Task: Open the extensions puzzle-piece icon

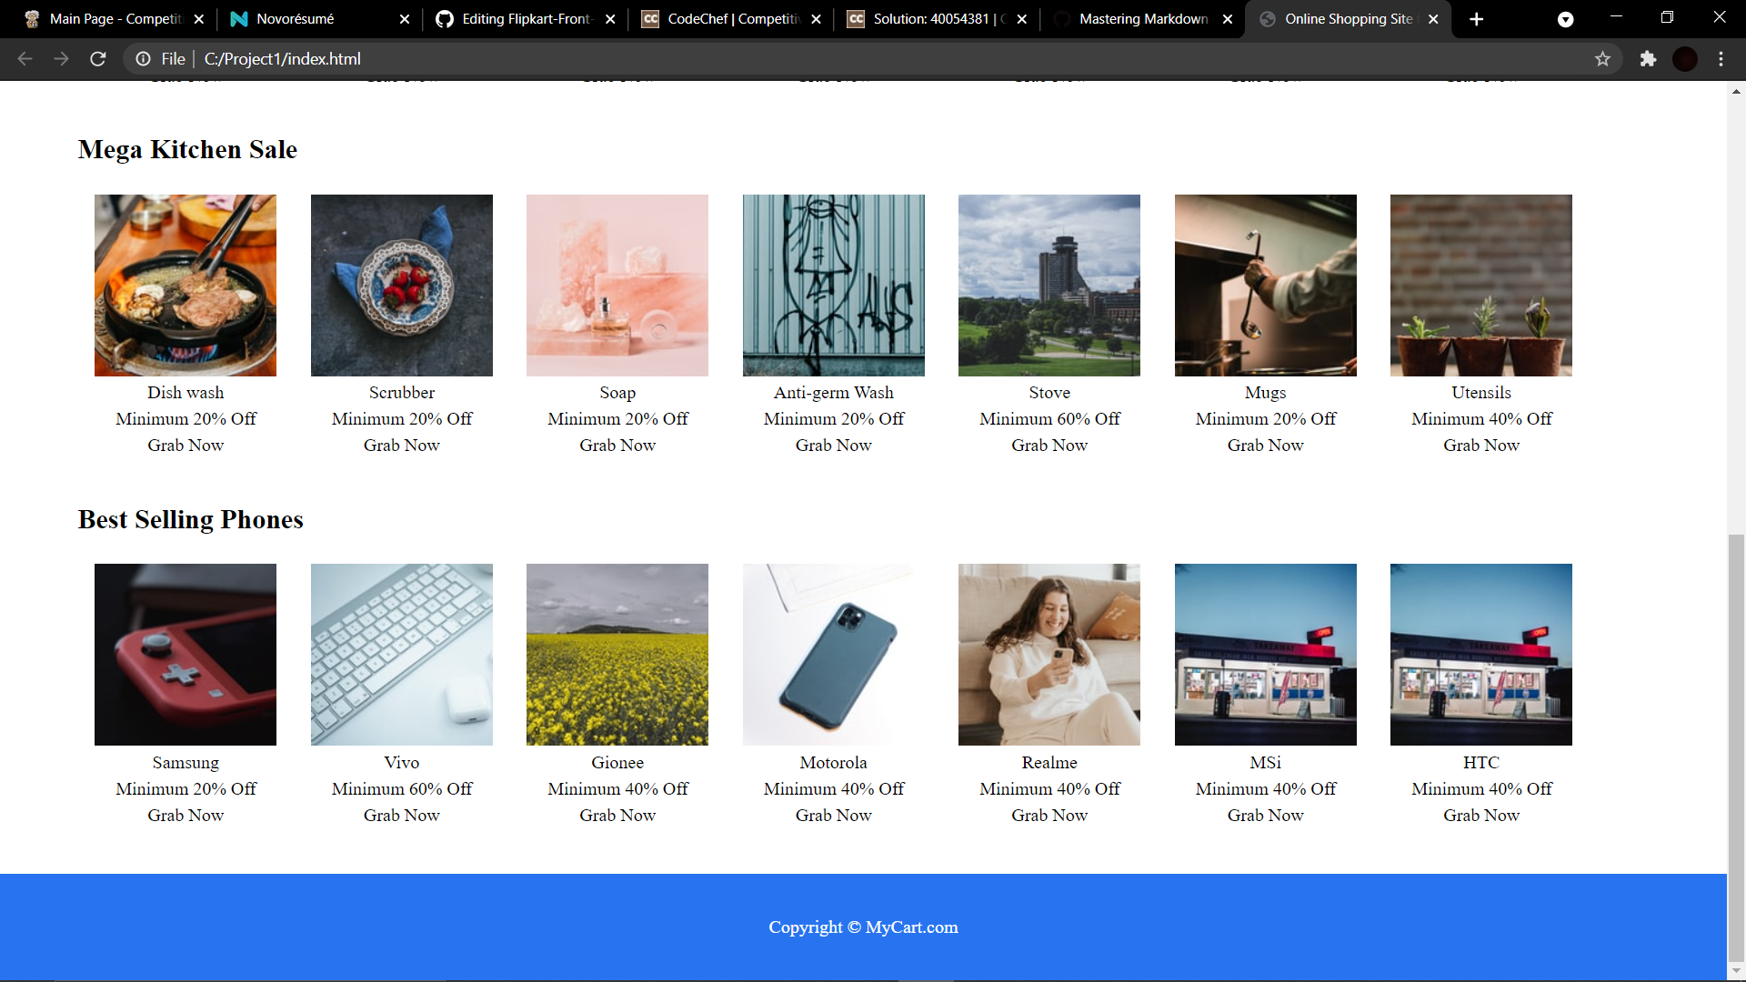Action: pyautogui.click(x=1649, y=58)
